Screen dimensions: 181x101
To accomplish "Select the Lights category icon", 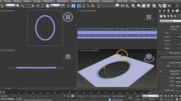I will pyautogui.click(x=168, y=16).
